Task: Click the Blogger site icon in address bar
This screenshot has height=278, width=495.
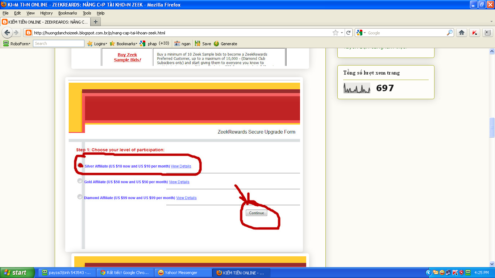Action: click(28, 33)
